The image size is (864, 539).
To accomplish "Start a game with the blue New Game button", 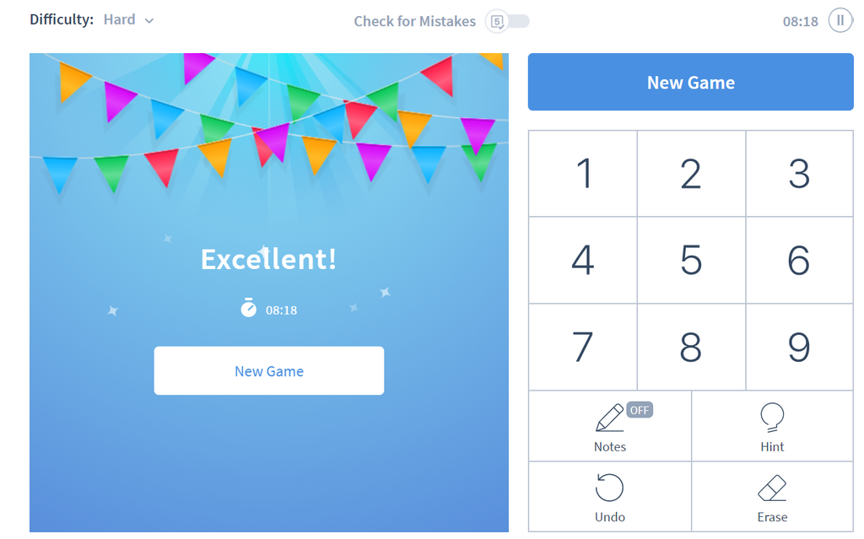I will click(x=690, y=82).
